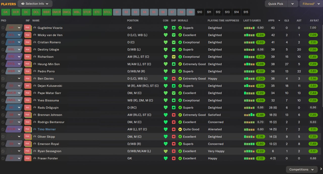Click player info icon beside Timo Werner
Screen dimensions: 323x174
[35, 129]
